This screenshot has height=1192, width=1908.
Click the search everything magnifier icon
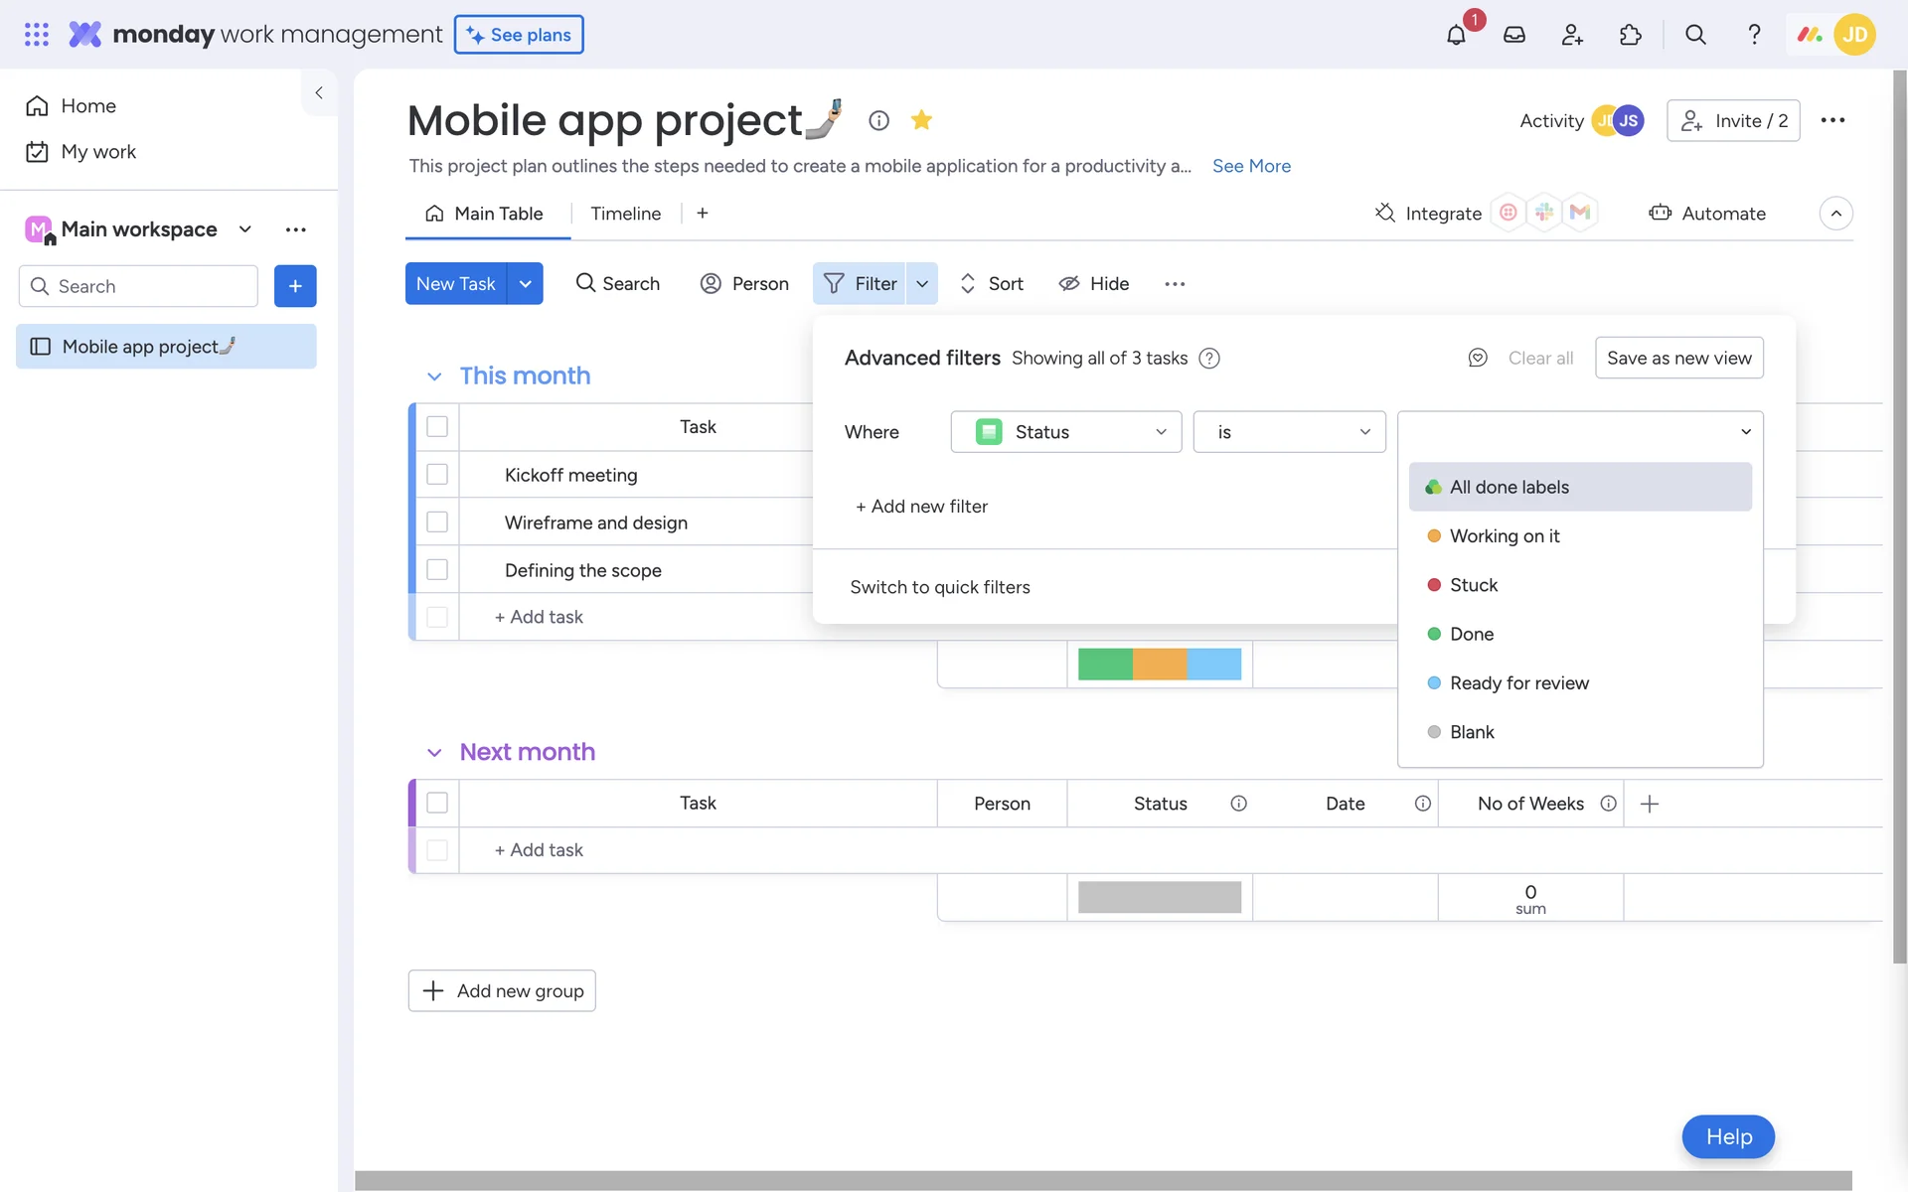(1695, 35)
